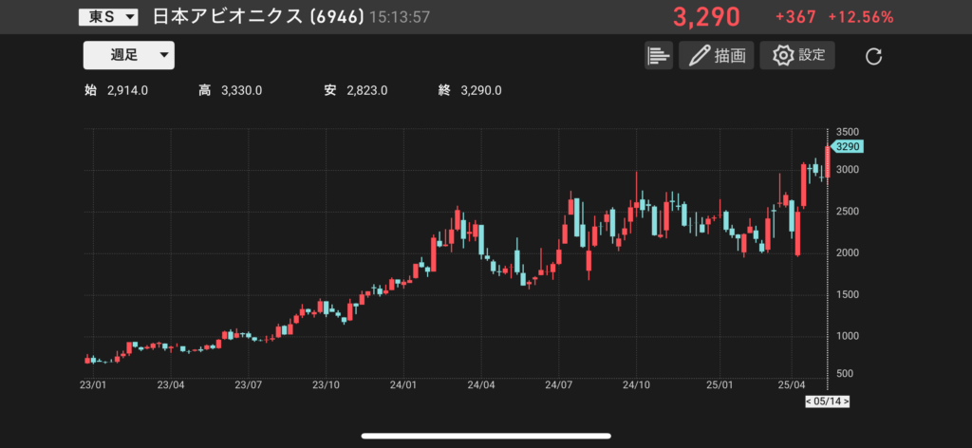Click the 3290 current price tag

846,147
